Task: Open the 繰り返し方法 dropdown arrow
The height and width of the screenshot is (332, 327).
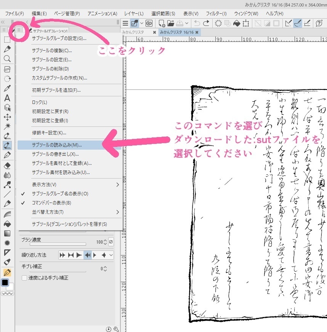Action: 112,255
